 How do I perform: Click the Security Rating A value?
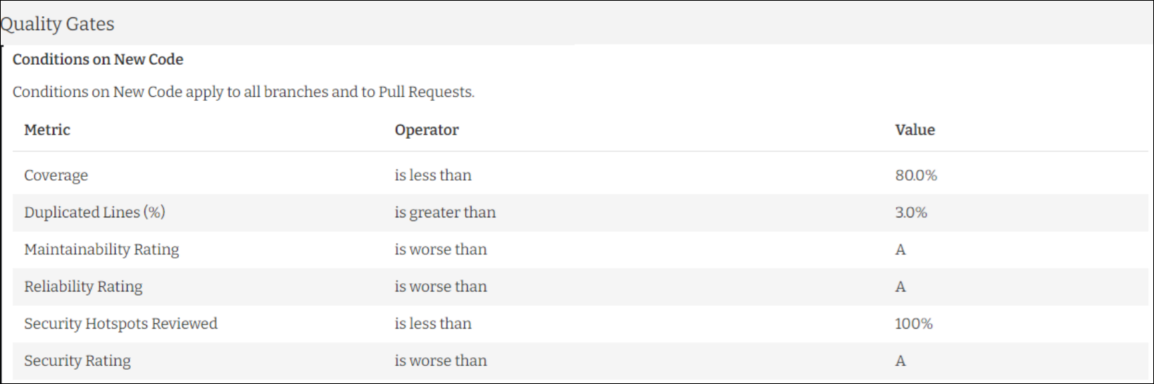(900, 361)
